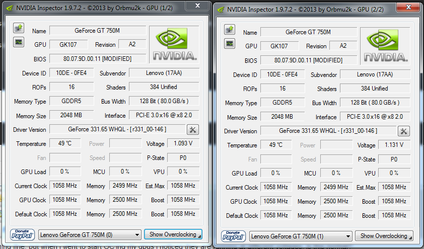Screen dimensions: 424x249
Task: Close the GPU (1/2) Inspector window
Action: click(x=198, y=6)
